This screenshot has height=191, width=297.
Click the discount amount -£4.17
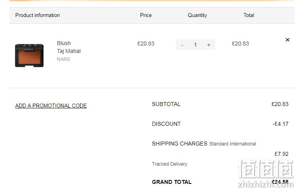280,124
